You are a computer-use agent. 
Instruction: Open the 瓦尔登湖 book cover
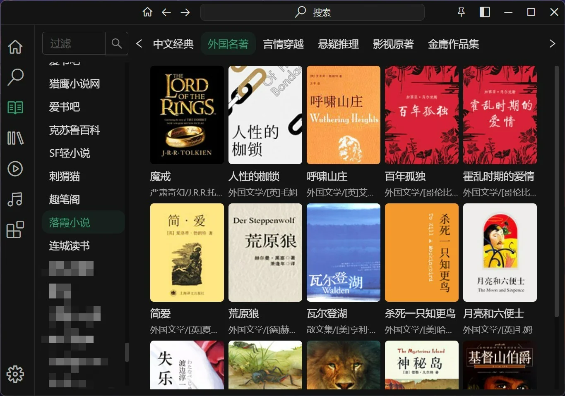[344, 253]
